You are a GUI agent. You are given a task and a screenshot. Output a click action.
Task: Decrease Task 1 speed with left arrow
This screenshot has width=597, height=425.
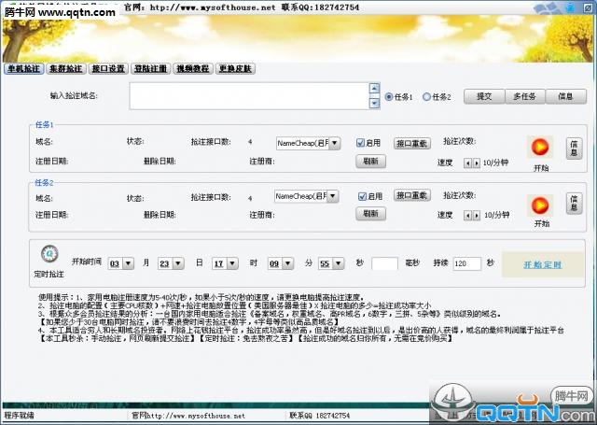(x=467, y=163)
